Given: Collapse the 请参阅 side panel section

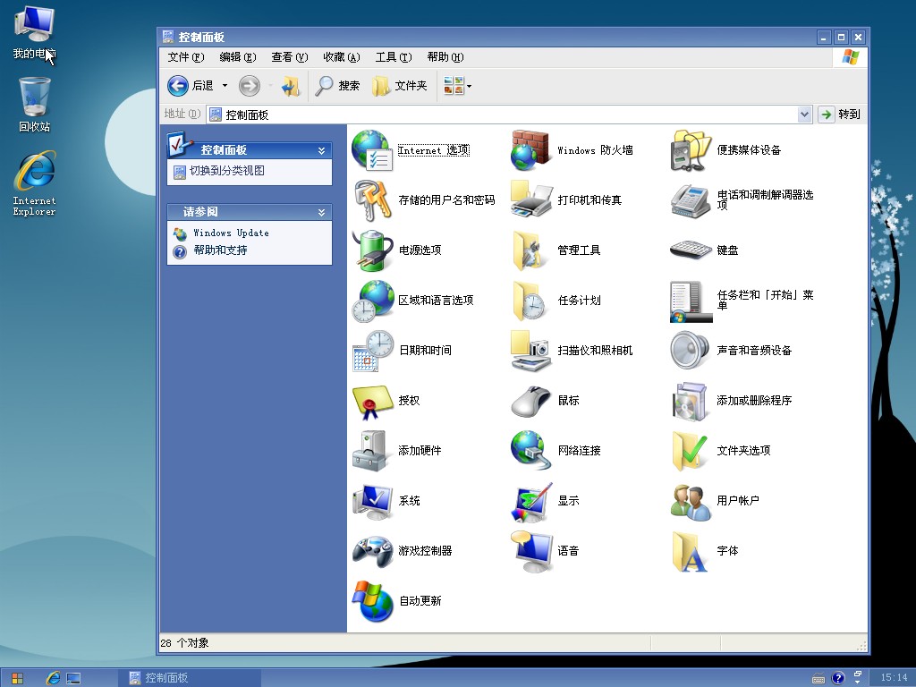Looking at the screenshot, I should coord(321,212).
